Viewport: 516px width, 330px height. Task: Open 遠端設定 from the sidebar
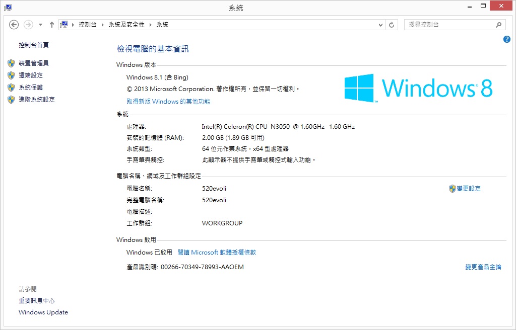(31, 75)
